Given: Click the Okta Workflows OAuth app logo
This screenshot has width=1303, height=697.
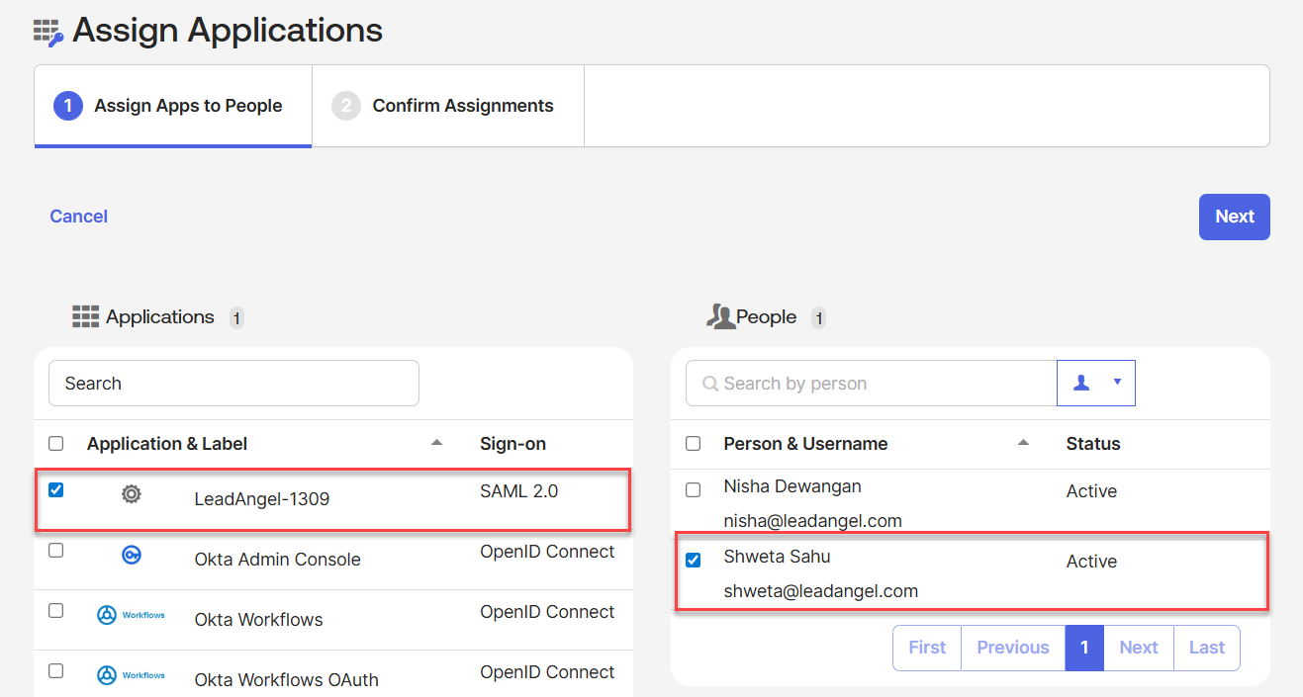Looking at the screenshot, I should pyautogui.click(x=132, y=675).
